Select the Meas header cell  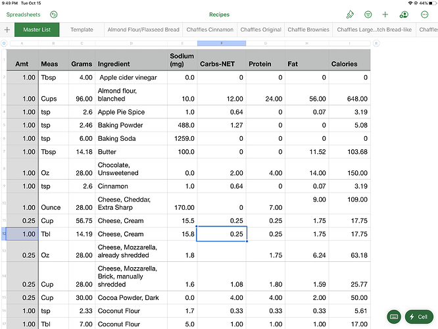pyautogui.click(x=53, y=60)
